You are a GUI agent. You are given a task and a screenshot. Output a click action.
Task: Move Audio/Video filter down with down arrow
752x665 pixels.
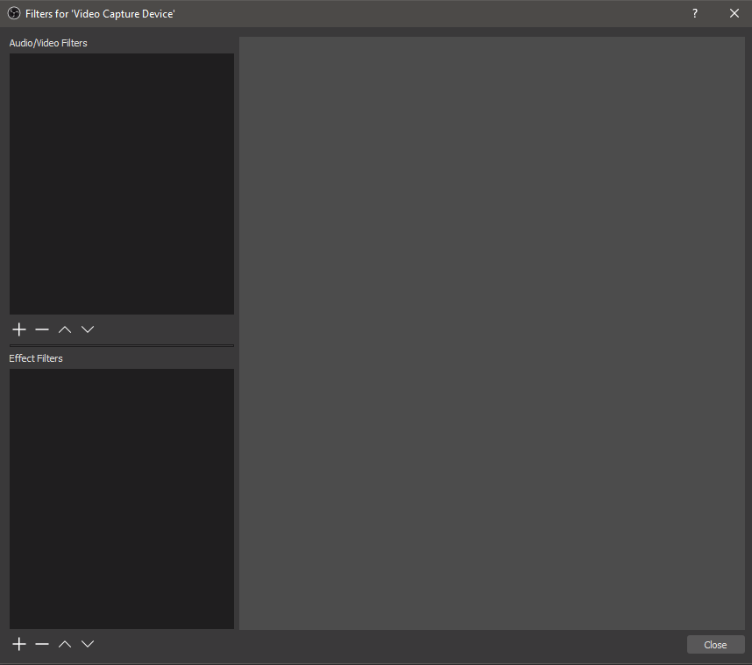pos(88,329)
